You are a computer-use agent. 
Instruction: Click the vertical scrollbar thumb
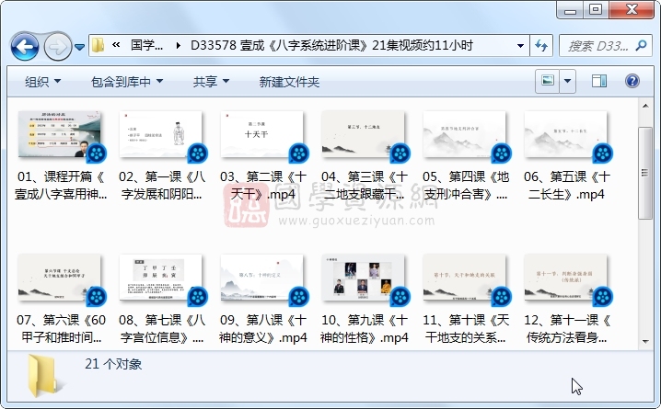coord(645,173)
